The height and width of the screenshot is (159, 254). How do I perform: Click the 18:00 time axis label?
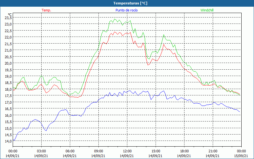pyautogui.click(x=184, y=151)
